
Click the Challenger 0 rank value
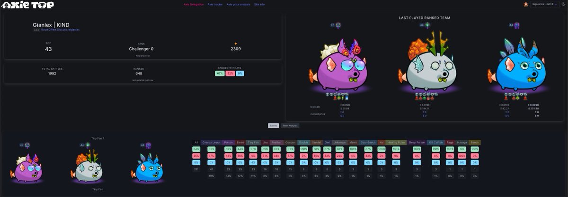coord(141,49)
